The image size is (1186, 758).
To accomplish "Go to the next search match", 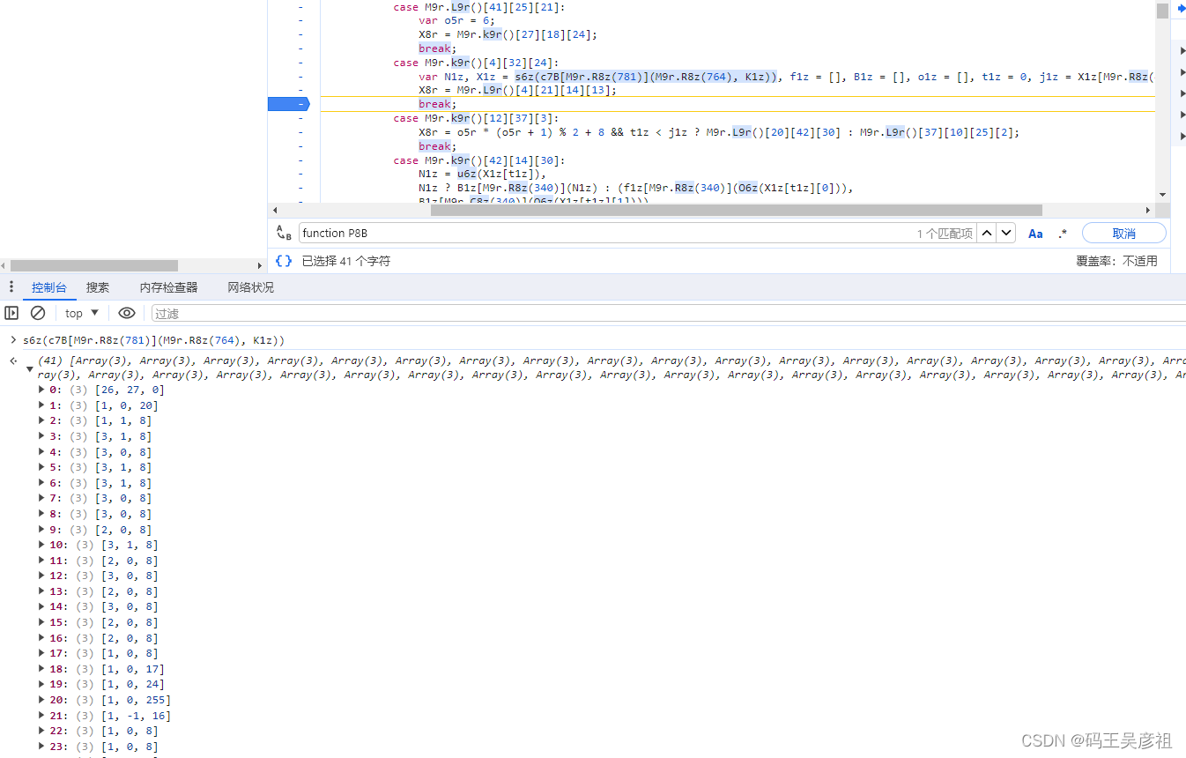I will coord(1006,233).
